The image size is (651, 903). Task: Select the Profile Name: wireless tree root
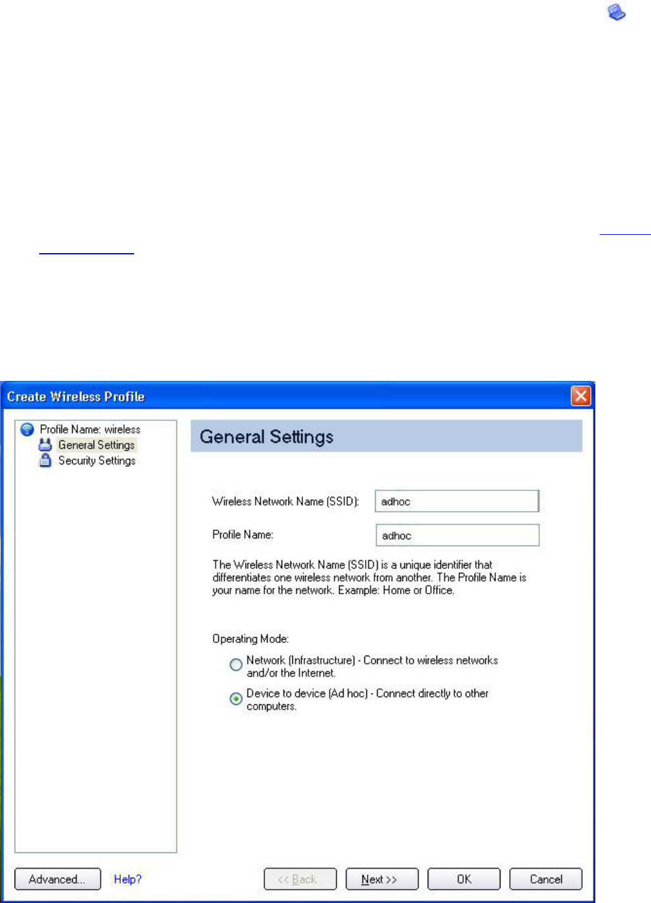[90, 430]
